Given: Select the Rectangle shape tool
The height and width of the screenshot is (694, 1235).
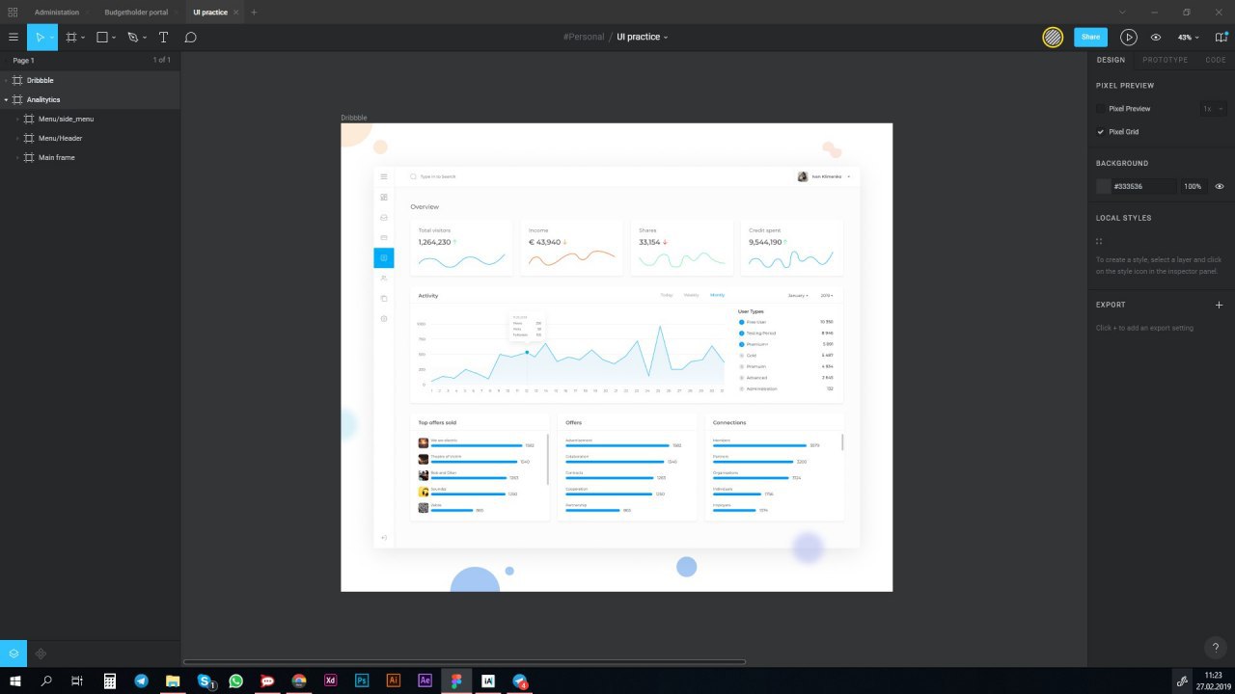Looking at the screenshot, I should tap(102, 37).
